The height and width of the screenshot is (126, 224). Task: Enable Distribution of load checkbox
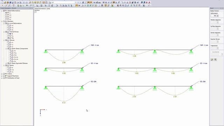point(4,78)
